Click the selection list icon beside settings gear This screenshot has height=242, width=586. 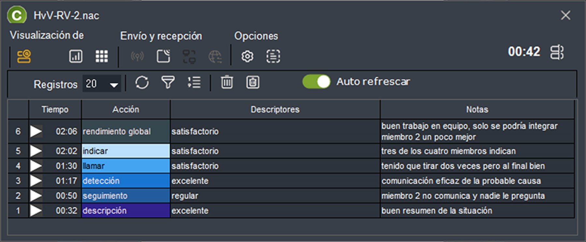pos(273,56)
